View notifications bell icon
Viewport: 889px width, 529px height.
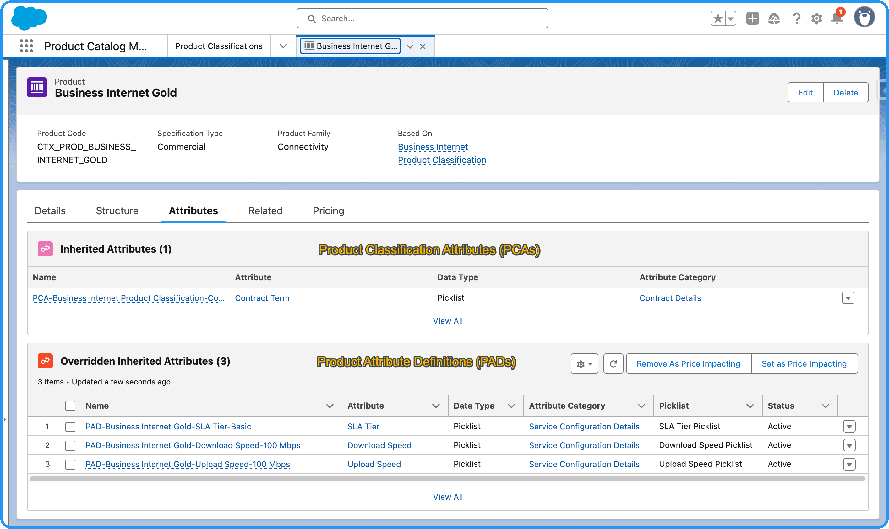coord(836,18)
